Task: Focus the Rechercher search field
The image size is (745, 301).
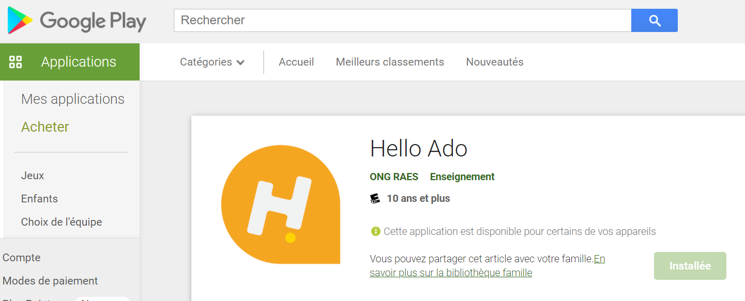Action: pos(402,21)
